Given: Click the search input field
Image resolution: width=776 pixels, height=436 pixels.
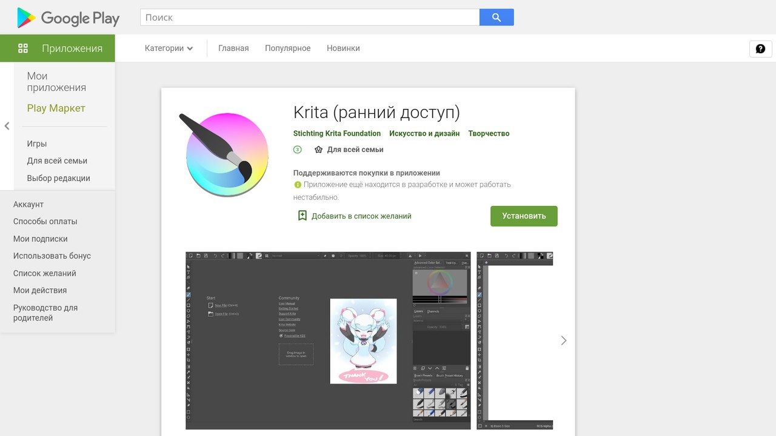Looking at the screenshot, I should [x=310, y=18].
